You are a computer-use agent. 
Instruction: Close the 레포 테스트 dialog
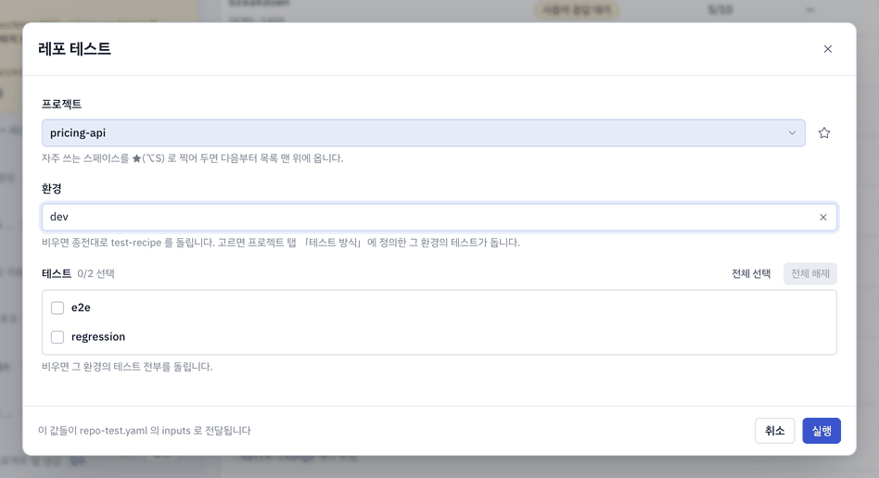(827, 49)
